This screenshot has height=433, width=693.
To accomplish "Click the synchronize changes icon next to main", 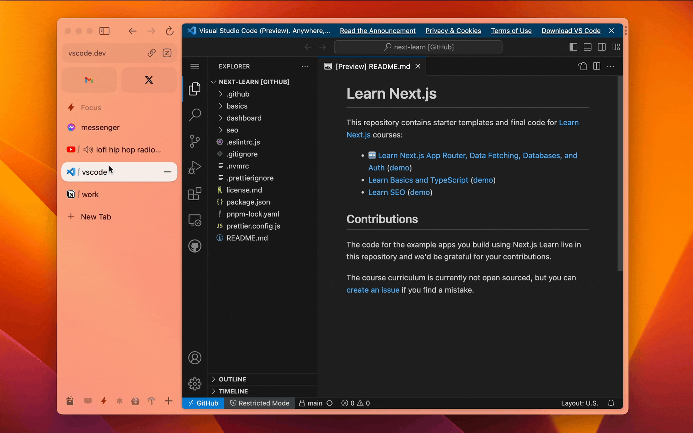I will point(330,403).
